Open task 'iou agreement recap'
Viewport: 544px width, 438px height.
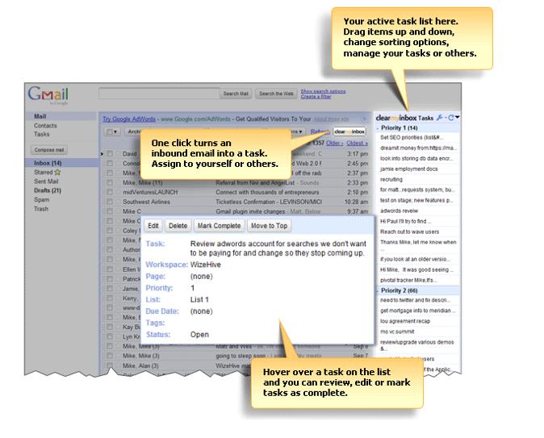[x=405, y=321]
